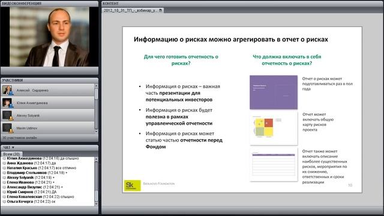Click the chat bubble icon beside Елена Ковалевская
Image resolution: width=384 pixels, height=216 pixels.
[x=4, y=197]
